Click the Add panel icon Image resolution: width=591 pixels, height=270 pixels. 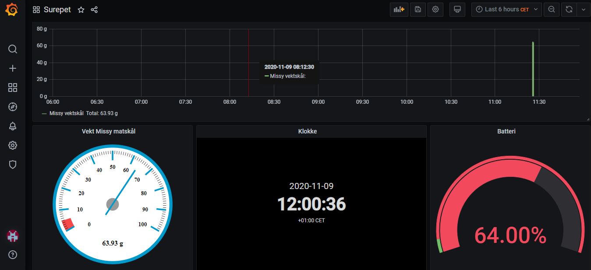398,9
